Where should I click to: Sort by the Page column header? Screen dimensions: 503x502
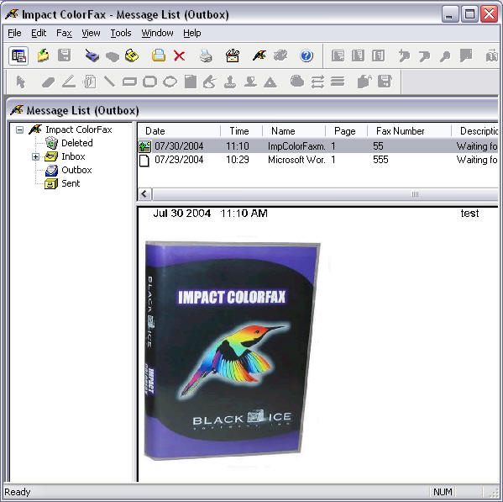(x=347, y=131)
